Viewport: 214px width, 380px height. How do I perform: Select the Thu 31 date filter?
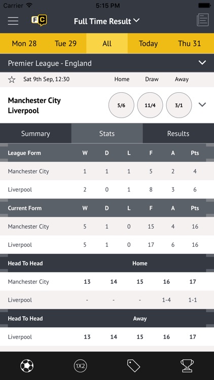click(x=190, y=44)
